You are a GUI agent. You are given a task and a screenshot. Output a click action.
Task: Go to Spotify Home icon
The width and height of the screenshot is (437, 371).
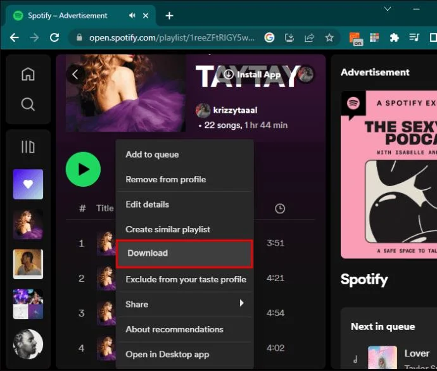click(x=28, y=74)
